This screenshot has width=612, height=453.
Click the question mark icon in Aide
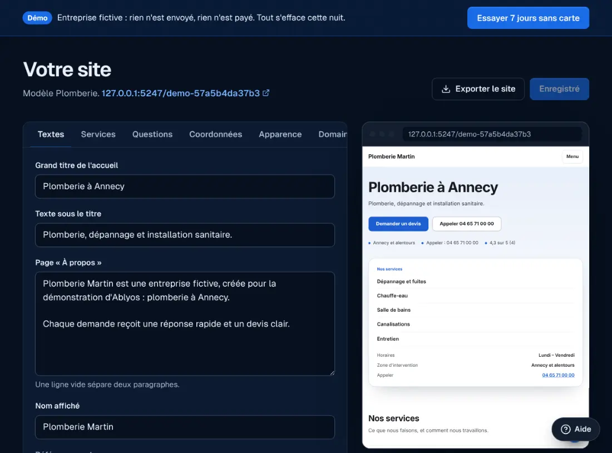(x=566, y=429)
